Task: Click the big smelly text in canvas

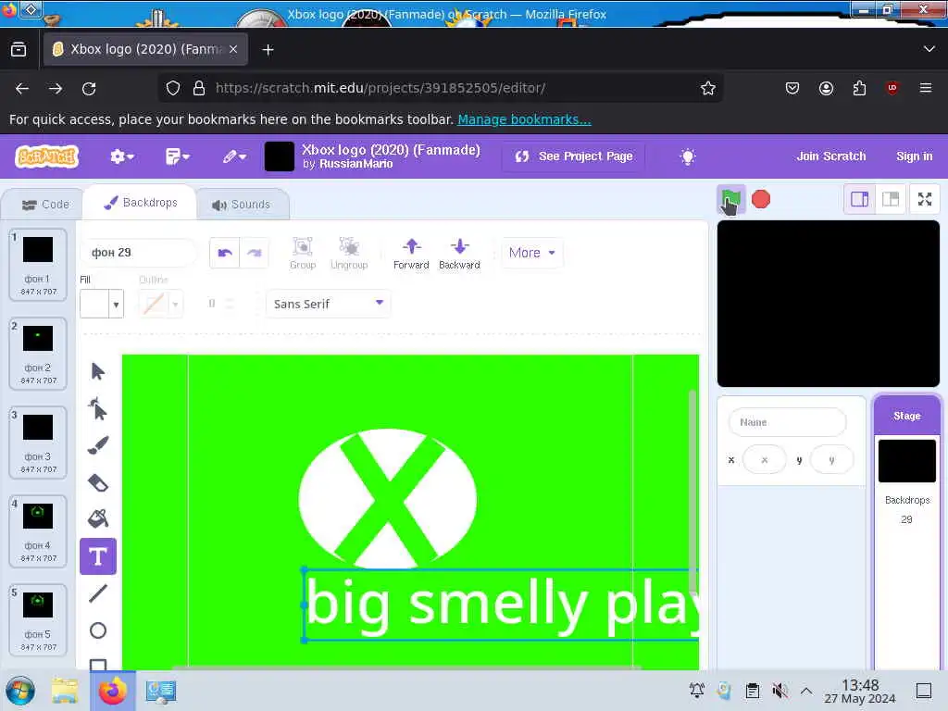Action: click(x=503, y=604)
